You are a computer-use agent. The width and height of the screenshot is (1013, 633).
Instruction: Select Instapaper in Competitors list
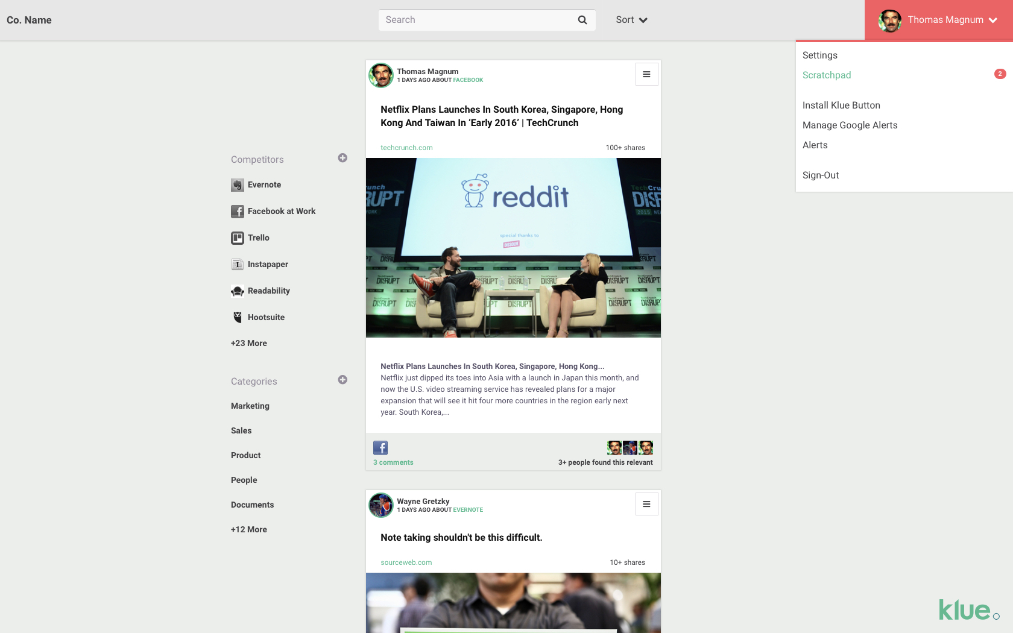tap(268, 265)
